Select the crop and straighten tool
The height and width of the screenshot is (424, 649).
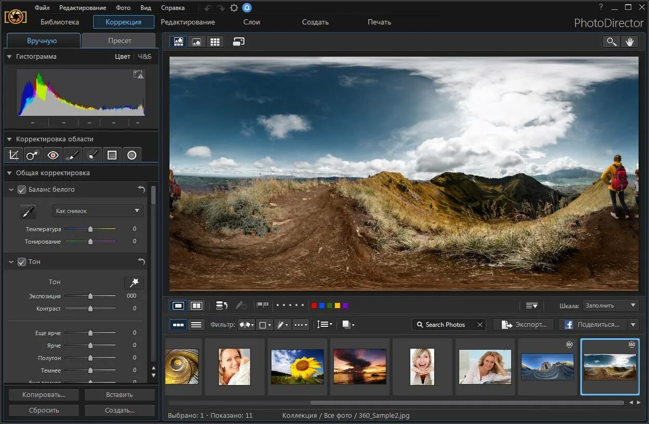pyautogui.click(x=14, y=155)
